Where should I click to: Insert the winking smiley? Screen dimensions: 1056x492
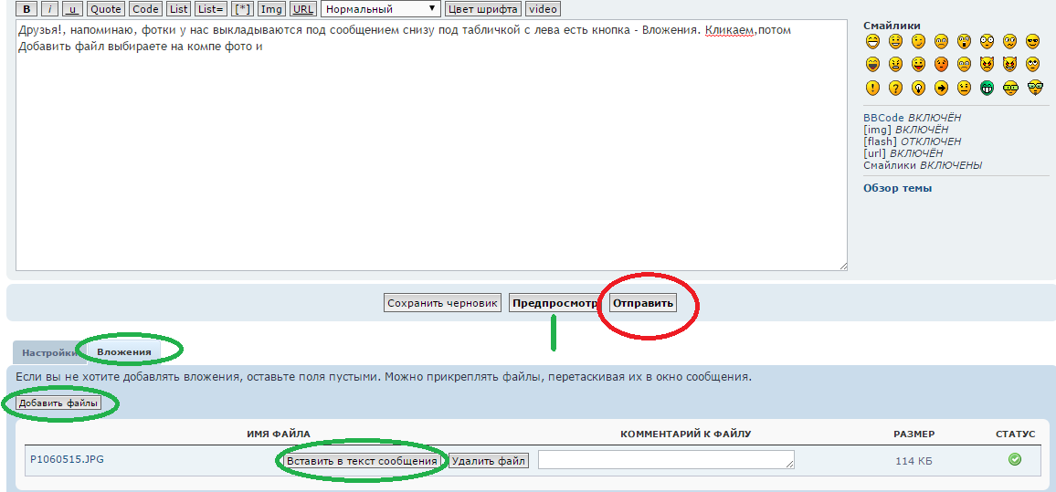(918, 41)
